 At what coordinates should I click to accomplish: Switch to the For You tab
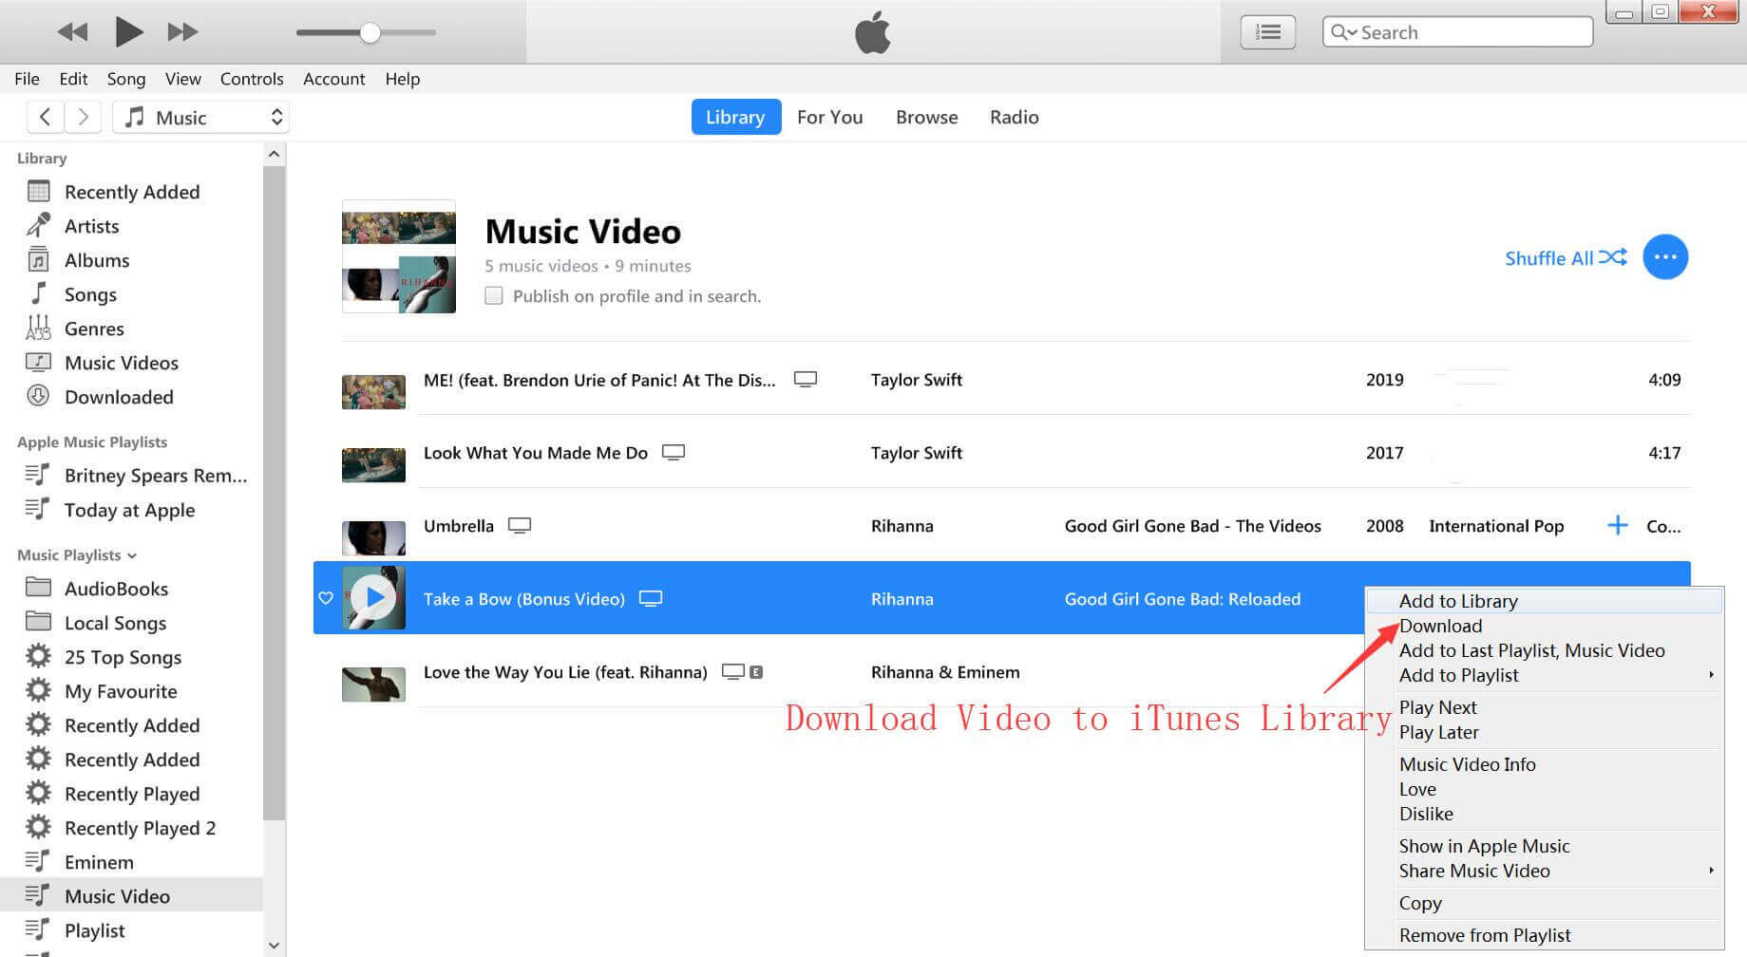[x=830, y=117]
